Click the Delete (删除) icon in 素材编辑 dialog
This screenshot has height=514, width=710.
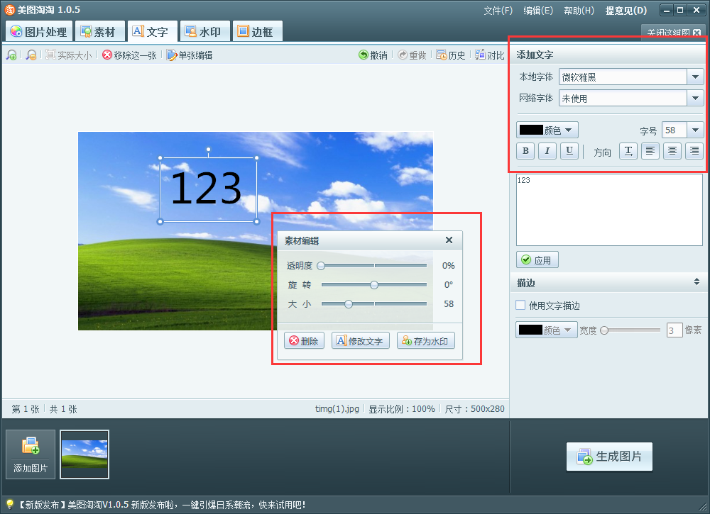[304, 340]
